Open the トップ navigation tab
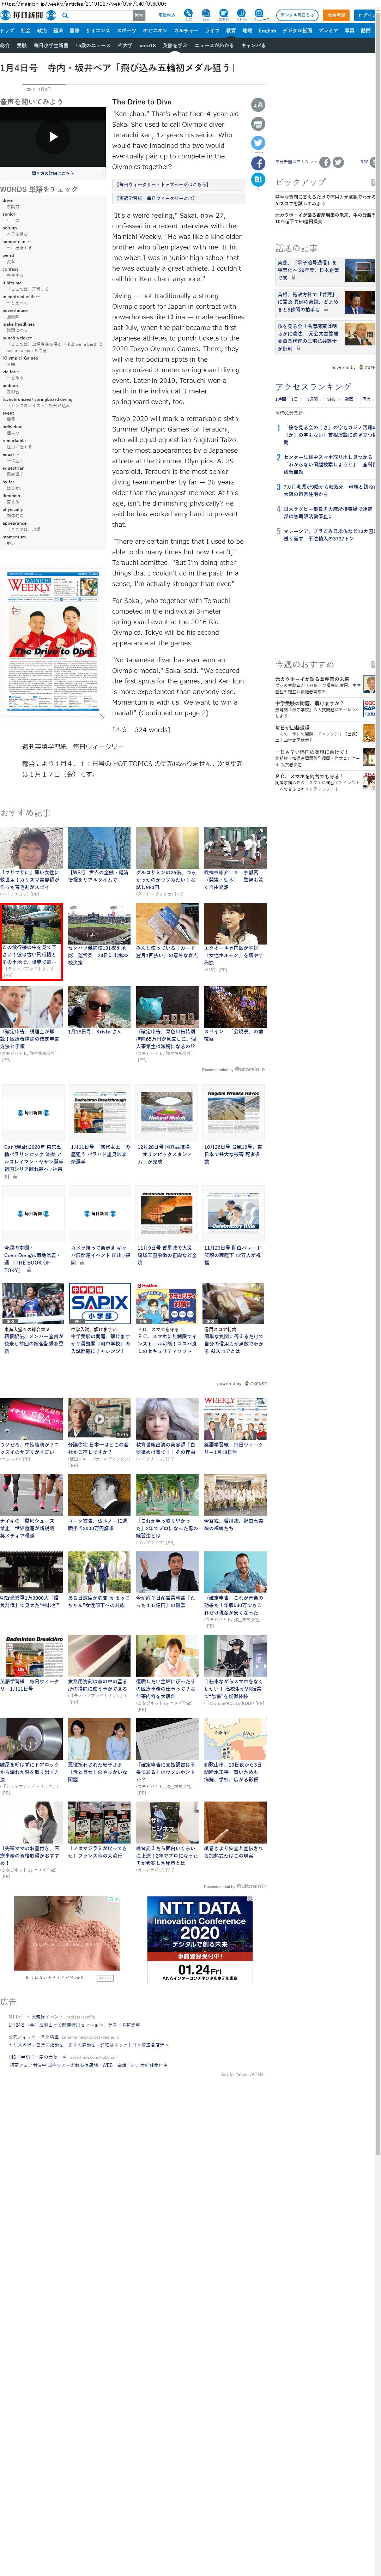The image size is (381, 2576). click(7, 31)
